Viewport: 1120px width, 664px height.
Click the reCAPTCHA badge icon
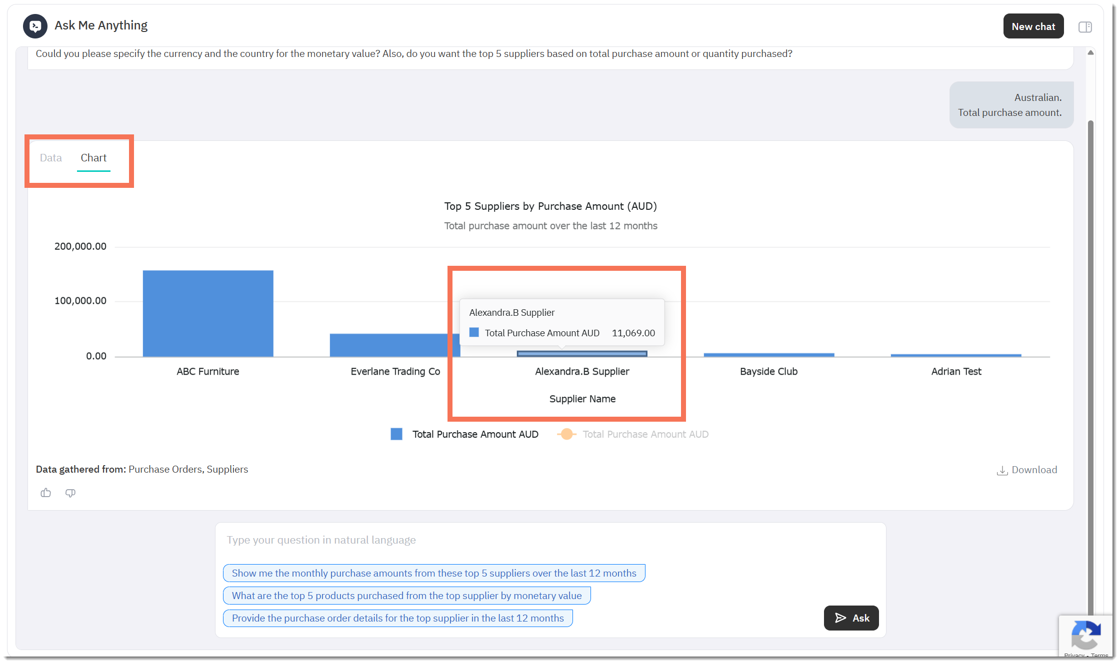1085,636
